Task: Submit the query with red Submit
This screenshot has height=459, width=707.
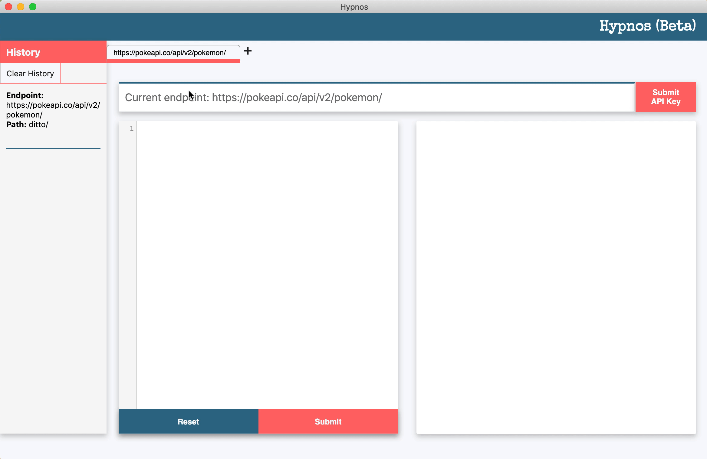Action: point(328,421)
